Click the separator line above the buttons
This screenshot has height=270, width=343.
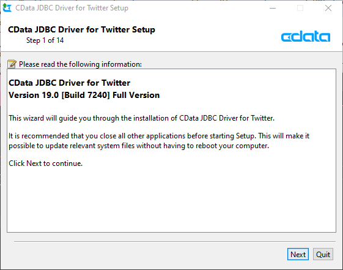[175, 242]
